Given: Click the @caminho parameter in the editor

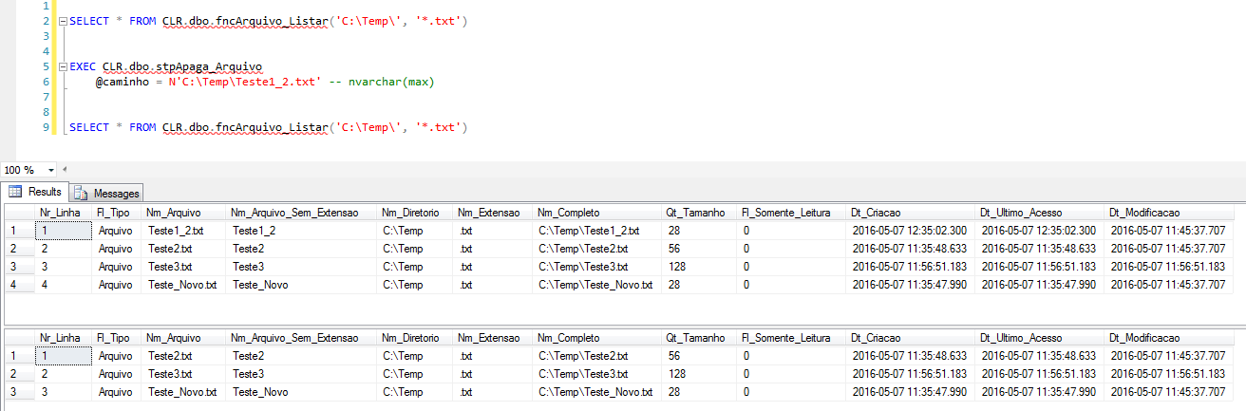Looking at the screenshot, I should coord(123,82).
